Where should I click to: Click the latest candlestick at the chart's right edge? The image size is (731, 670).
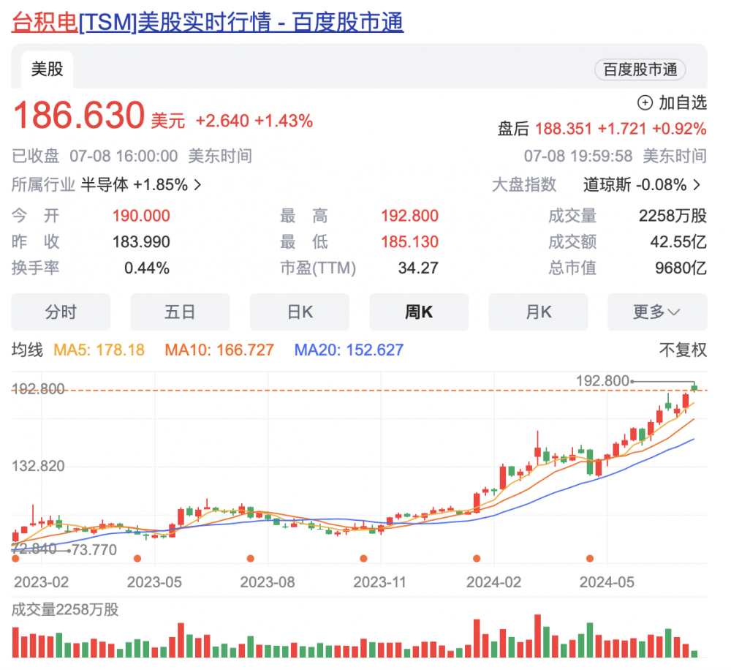(x=694, y=387)
